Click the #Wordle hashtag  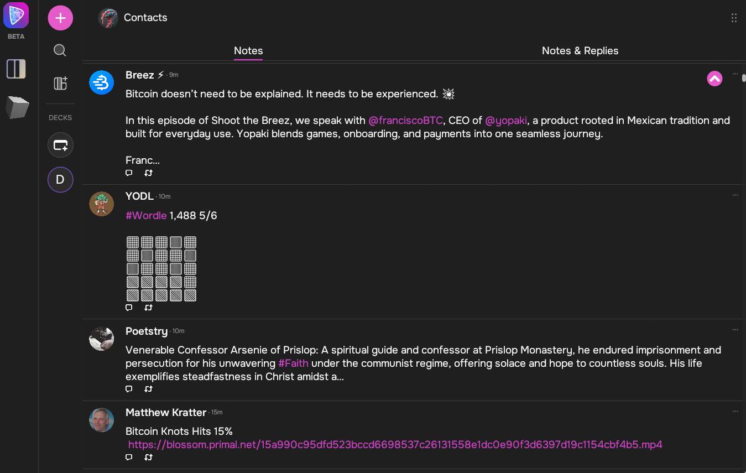click(x=146, y=215)
